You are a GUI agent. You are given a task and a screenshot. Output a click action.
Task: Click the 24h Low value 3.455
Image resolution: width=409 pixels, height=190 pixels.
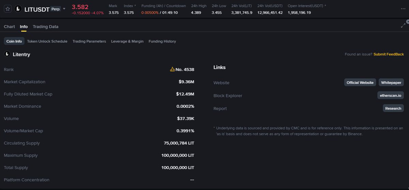click(x=216, y=13)
